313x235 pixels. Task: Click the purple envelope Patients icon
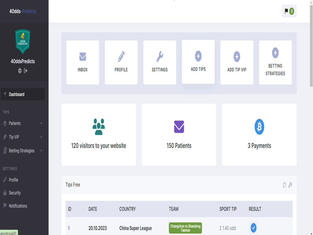[179, 127]
